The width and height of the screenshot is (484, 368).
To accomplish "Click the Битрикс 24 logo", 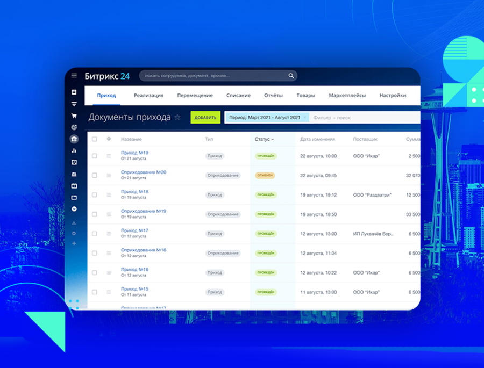I will click(x=107, y=76).
